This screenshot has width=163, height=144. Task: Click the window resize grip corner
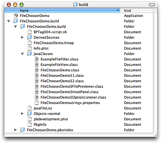[155, 135]
